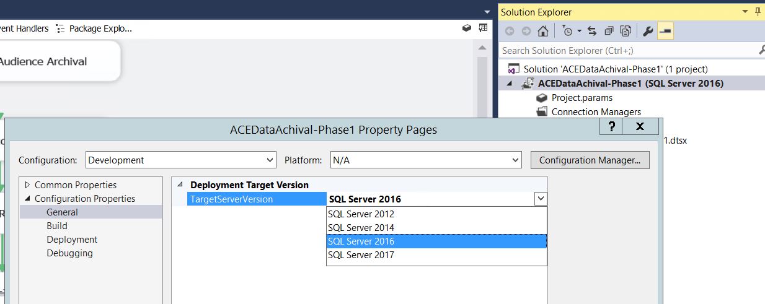
Task: Collapse Configuration Properties node
Action: point(27,199)
